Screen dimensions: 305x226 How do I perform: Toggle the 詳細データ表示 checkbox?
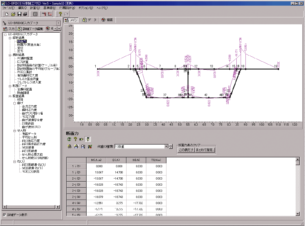pyautogui.click(x=4, y=215)
